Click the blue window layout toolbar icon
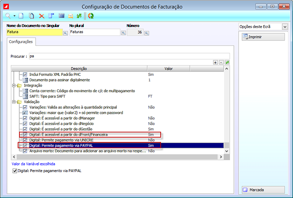293x198 pixels. [51, 16]
